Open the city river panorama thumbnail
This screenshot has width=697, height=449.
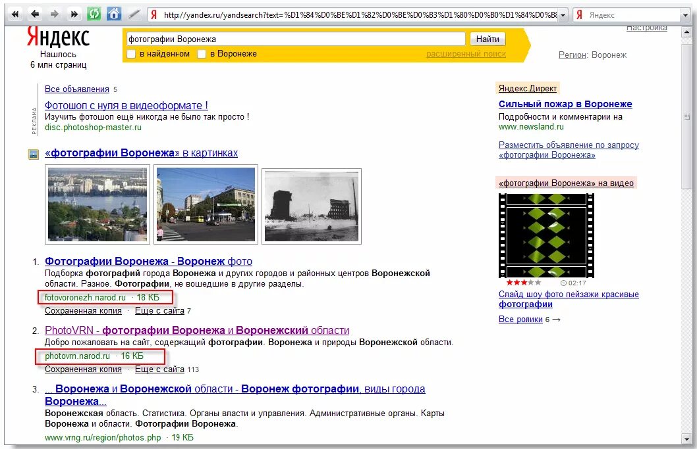98,204
